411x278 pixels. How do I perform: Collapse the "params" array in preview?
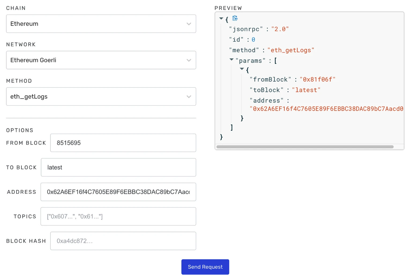pyautogui.click(x=231, y=59)
